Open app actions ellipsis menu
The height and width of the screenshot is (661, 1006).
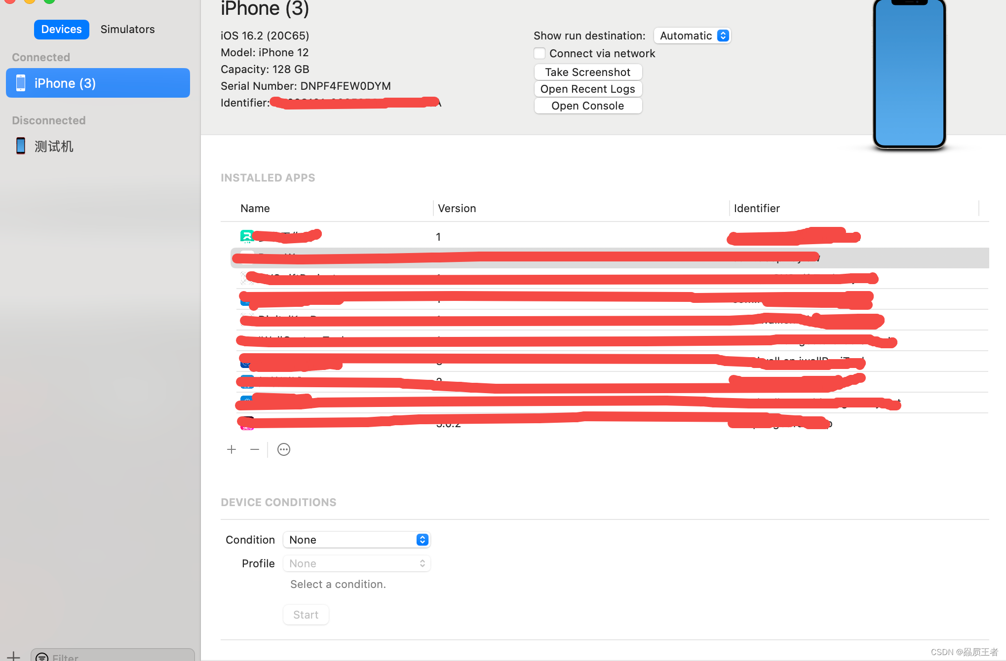coord(284,449)
